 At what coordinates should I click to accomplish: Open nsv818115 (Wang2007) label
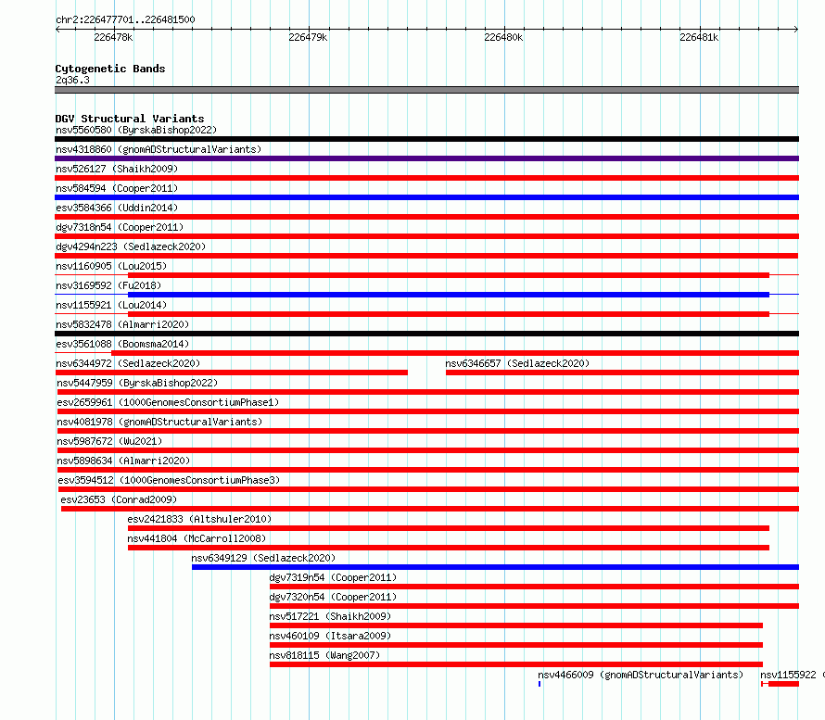(x=324, y=655)
